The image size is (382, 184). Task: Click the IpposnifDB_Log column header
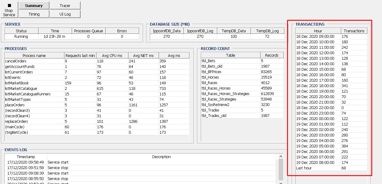tap(200, 31)
